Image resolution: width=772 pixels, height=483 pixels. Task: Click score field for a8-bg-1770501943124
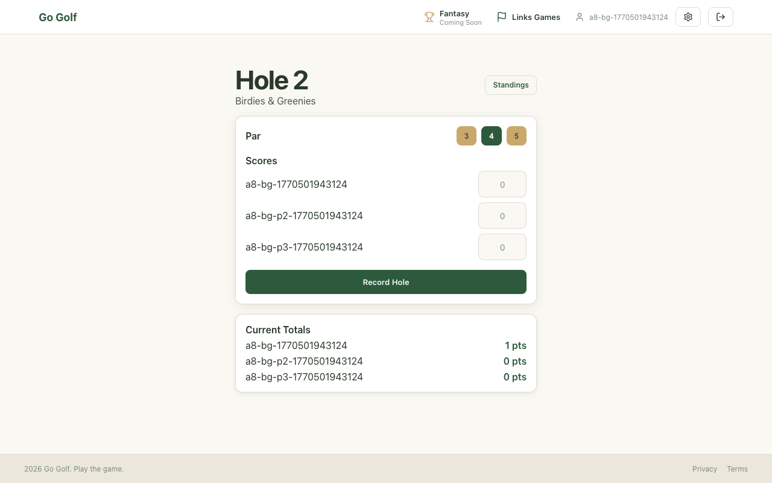(x=502, y=184)
